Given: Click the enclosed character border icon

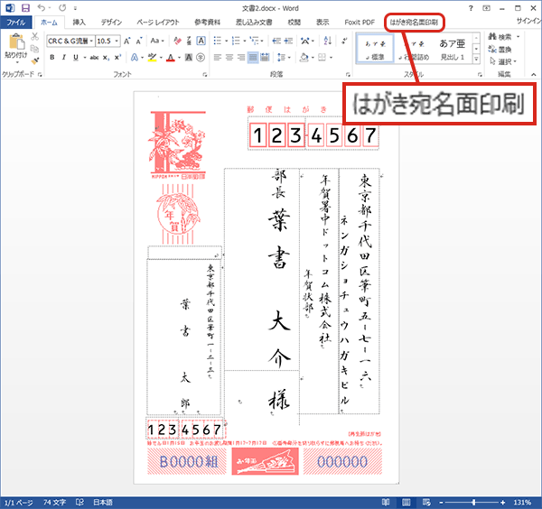Looking at the screenshot, I should (201, 41).
